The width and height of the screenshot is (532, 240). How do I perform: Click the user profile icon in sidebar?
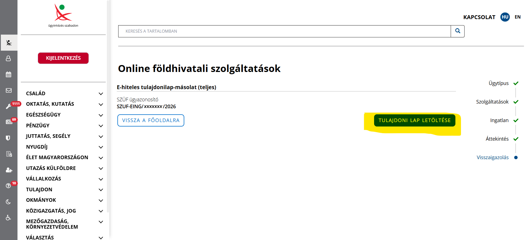pyautogui.click(x=9, y=58)
